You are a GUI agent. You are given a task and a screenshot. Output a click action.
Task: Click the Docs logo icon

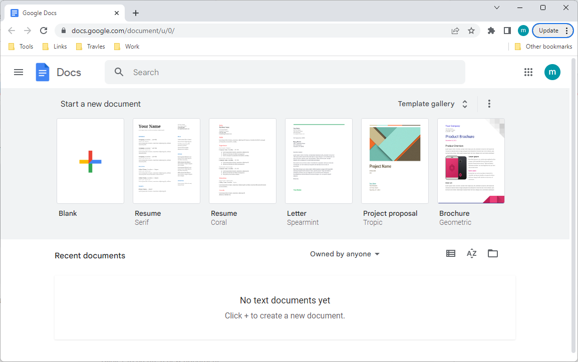(43, 72)
